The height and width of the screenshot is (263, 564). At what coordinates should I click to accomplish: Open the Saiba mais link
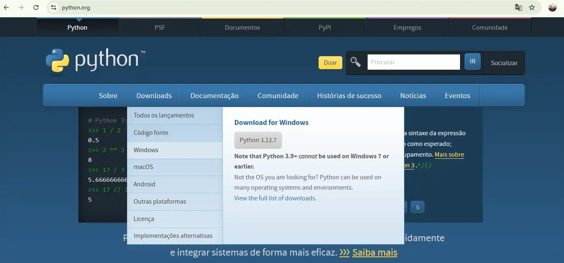point(375,252)
